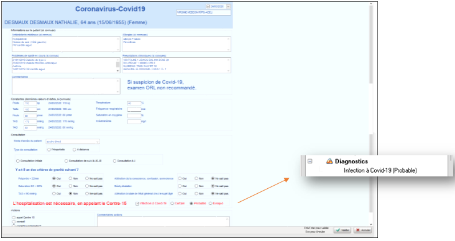Collapse the Diagnostics tree node
455x241 pixels.
310,161
